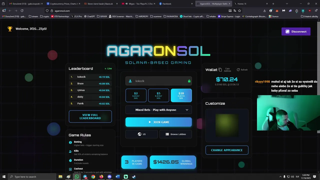The image size is (320, 180).
Task: Open Telegram from the taskbar
Action: 85,177
